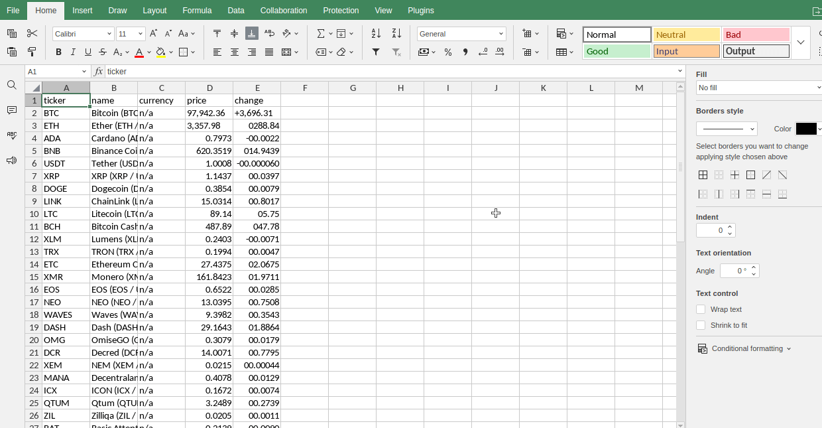Screen dimensions: 822x428
Task: Switch to the Formula ribbon tab
Action: pyautogui.click(x=197, y=10)
